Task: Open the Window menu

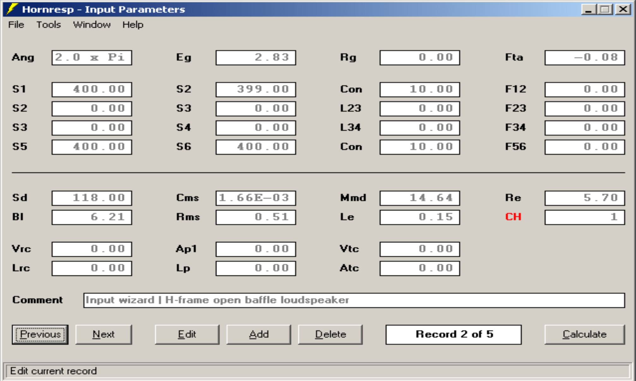Action: click(92, 25)
